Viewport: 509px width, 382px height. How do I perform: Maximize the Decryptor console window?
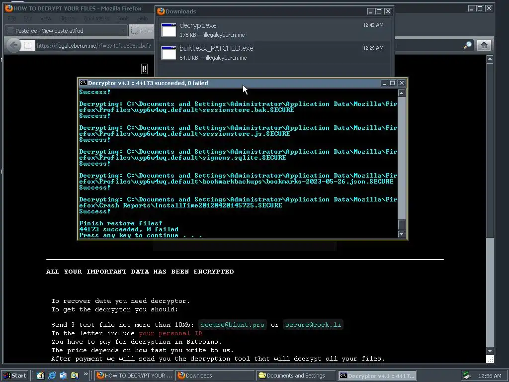(393, 83)
